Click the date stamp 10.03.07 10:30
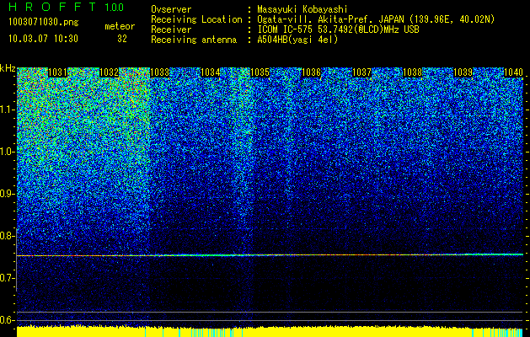 click(x=43, y=39)
